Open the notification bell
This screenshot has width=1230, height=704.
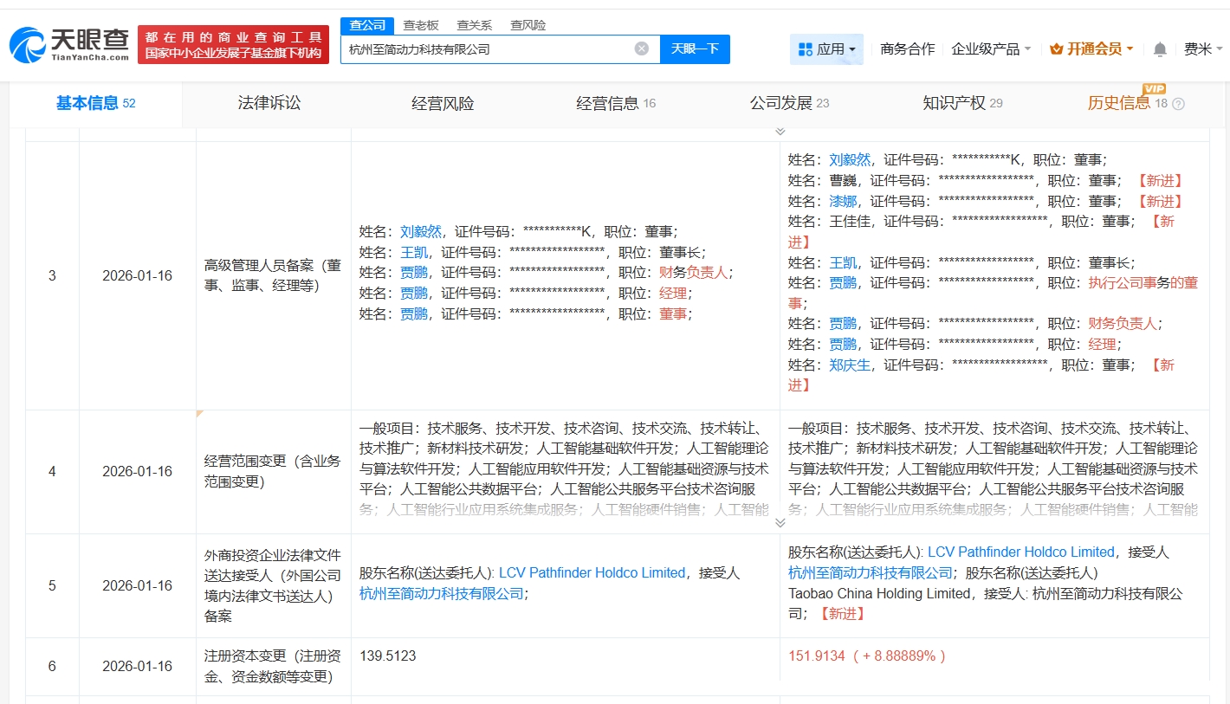[x=1160, y=49]
